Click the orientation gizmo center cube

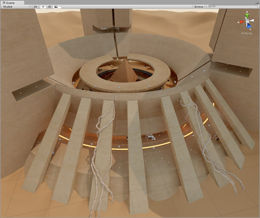tap(247, 22)
